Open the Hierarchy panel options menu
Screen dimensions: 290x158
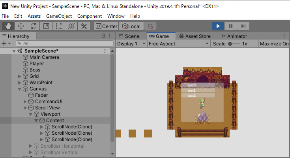coord(110,36)
